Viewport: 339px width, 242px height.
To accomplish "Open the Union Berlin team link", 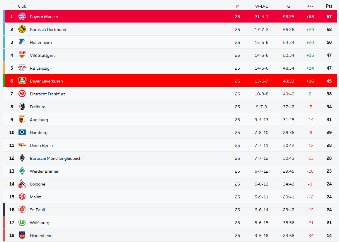I will coord(41,145).
